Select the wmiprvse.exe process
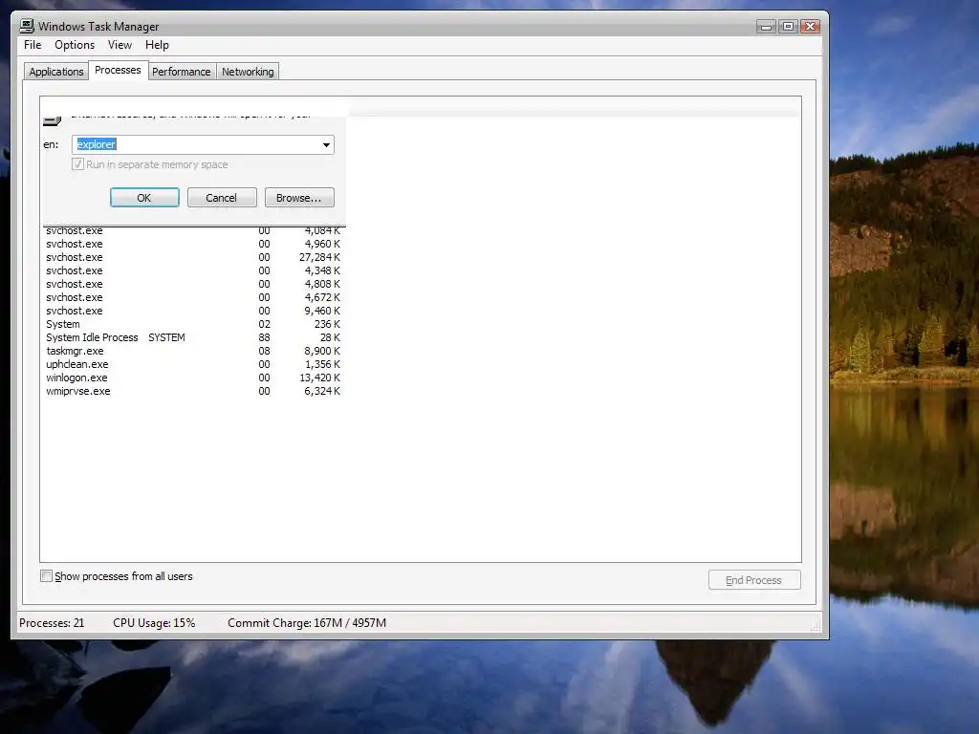 [193, 391]
